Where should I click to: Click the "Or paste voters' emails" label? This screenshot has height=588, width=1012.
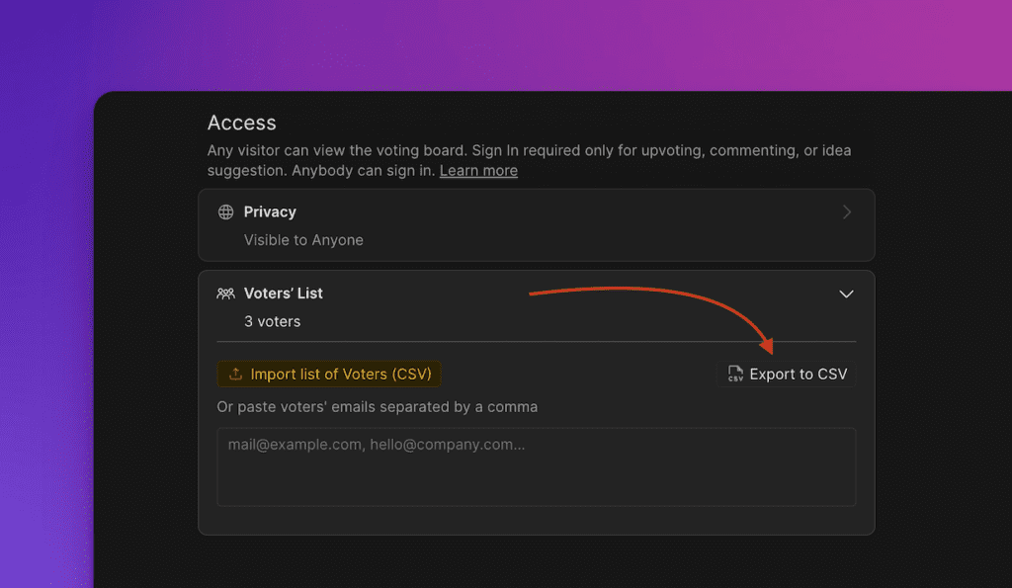(377, 406)
